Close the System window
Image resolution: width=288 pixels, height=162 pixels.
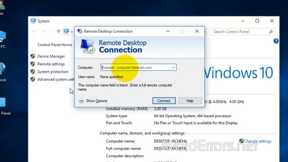click(272, 21)
